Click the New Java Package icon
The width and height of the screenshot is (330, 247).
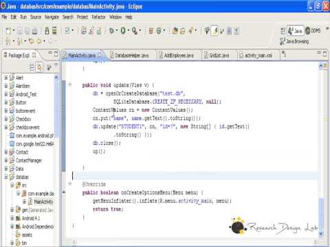pos(151,31)
